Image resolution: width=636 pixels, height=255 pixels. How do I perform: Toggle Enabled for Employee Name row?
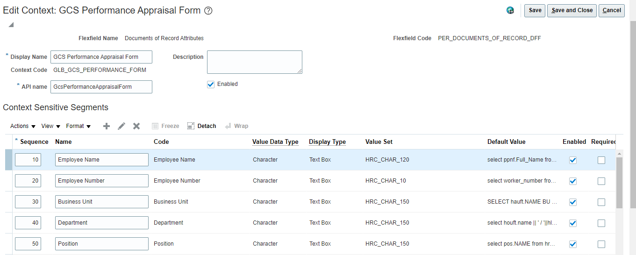point(573,160)
